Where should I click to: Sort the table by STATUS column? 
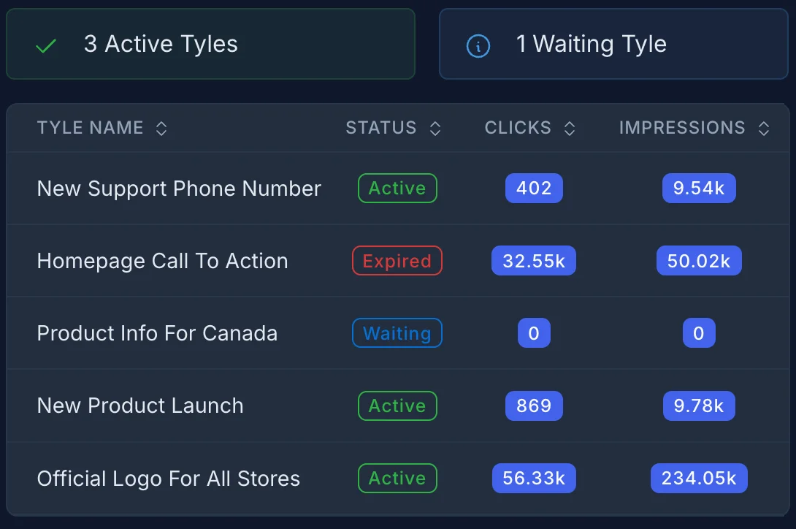click(x=435, y=128)
